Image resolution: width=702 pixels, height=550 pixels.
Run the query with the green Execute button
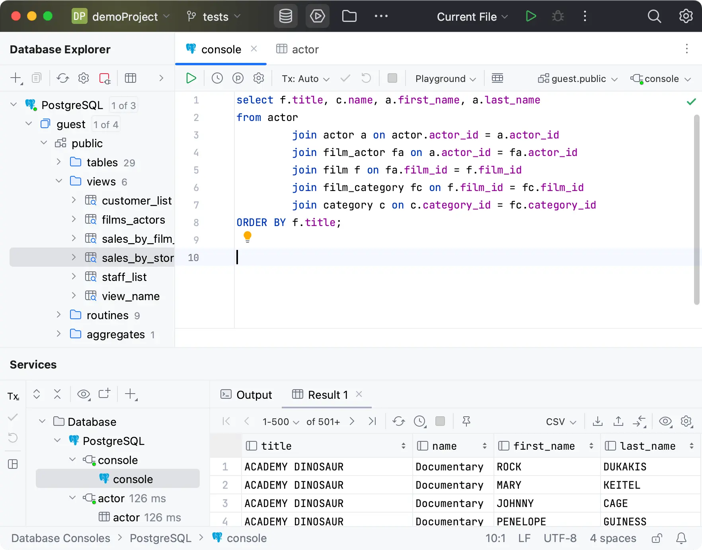point(191,78)
